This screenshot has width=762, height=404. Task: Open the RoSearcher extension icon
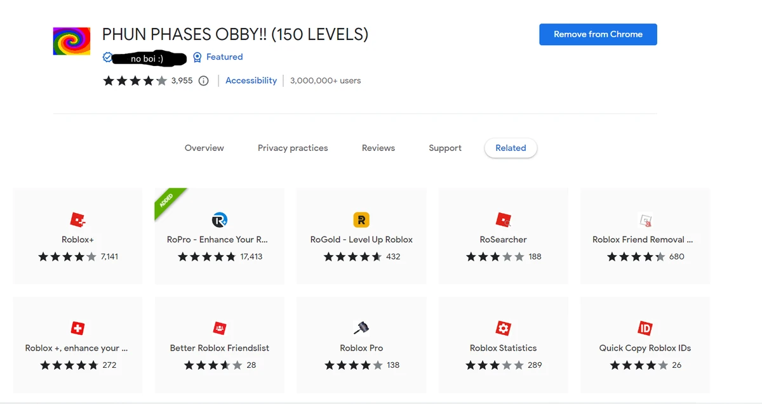[503, 220]
